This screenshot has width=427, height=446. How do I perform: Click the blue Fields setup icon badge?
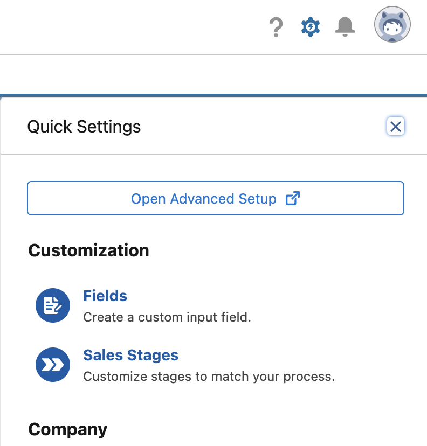pos(52,305)
